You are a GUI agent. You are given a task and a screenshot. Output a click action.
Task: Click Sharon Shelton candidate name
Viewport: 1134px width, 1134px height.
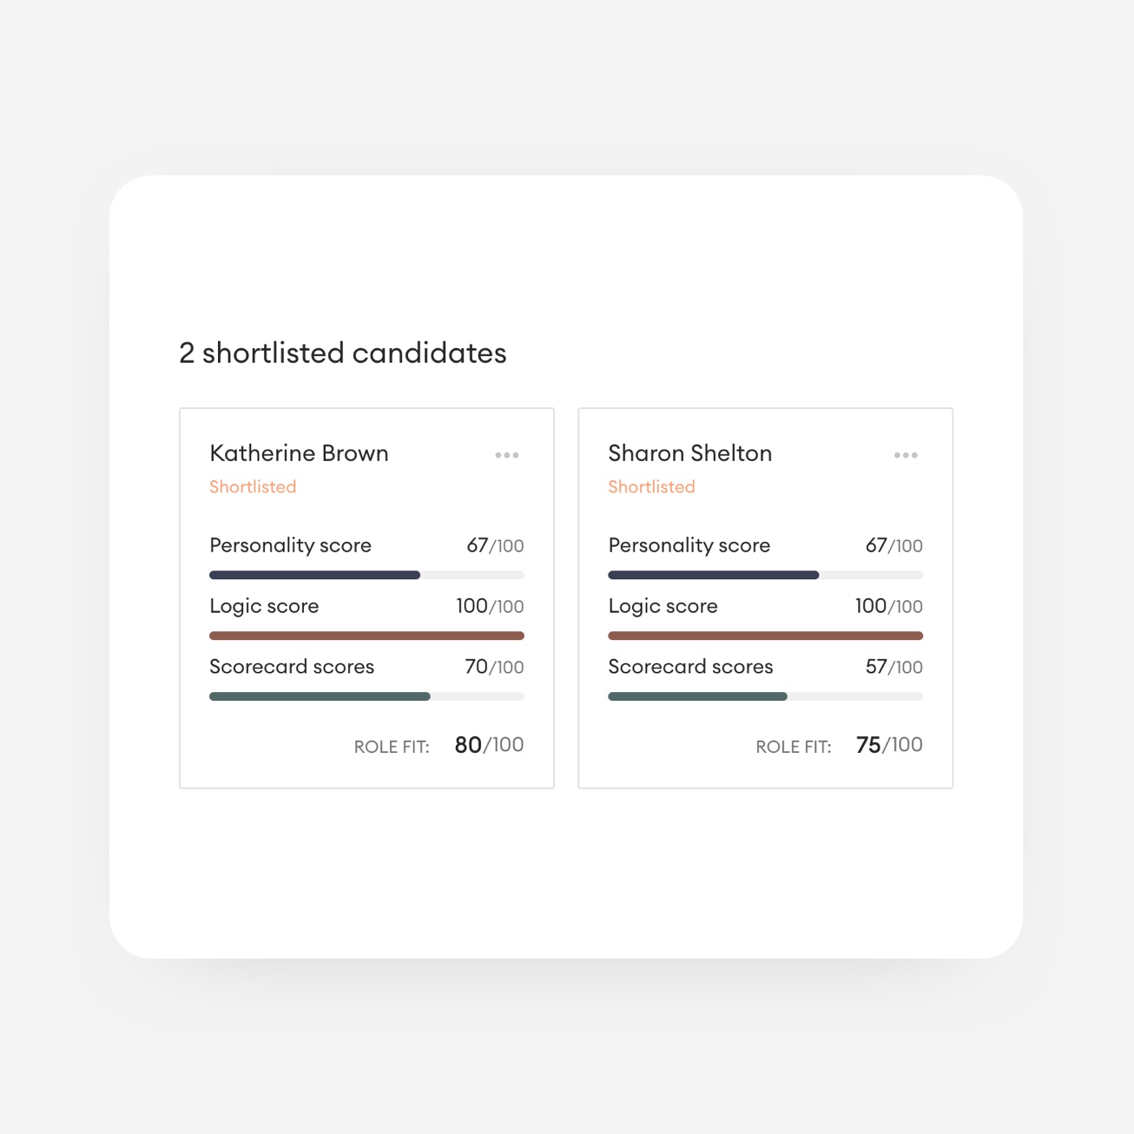coord(689,453)
